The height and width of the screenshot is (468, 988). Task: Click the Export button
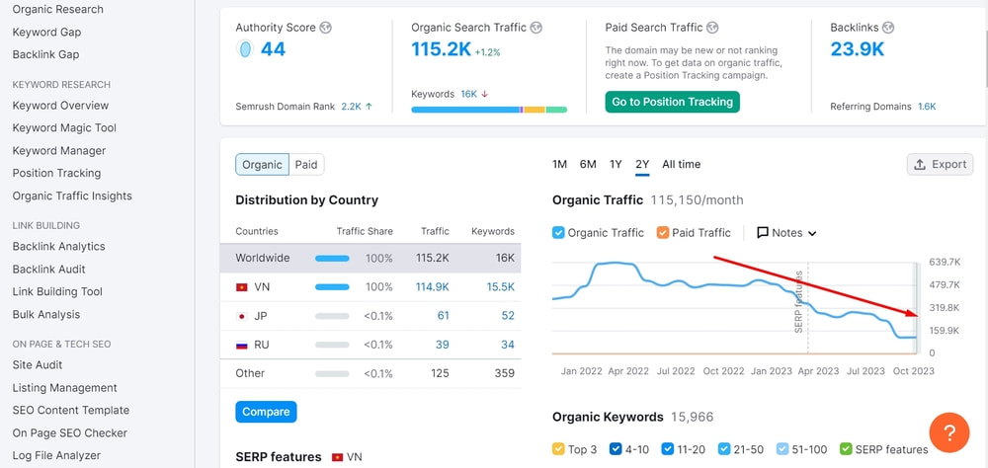[x=940, y=165]
